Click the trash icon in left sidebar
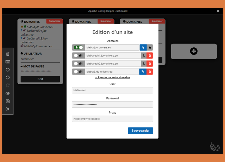The image size is (225, 162). (8, 54)
